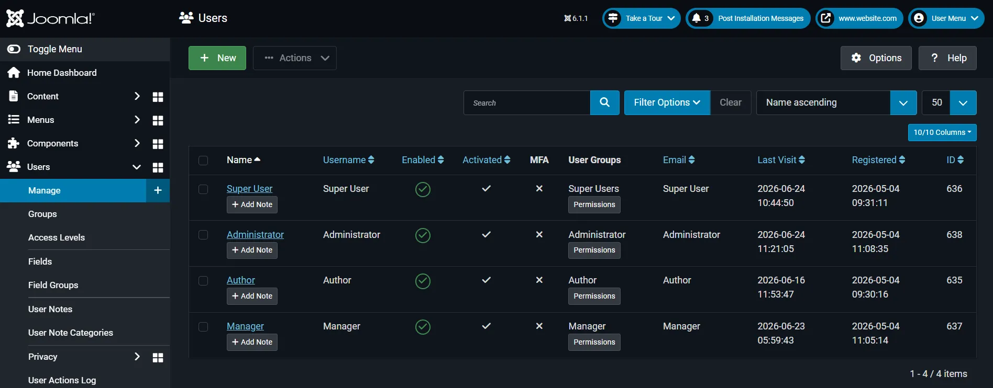Click Author's enabled green check icon
The height and width of the screenshot is (388, 993).
pyautogui.click(x=423, y=281)
